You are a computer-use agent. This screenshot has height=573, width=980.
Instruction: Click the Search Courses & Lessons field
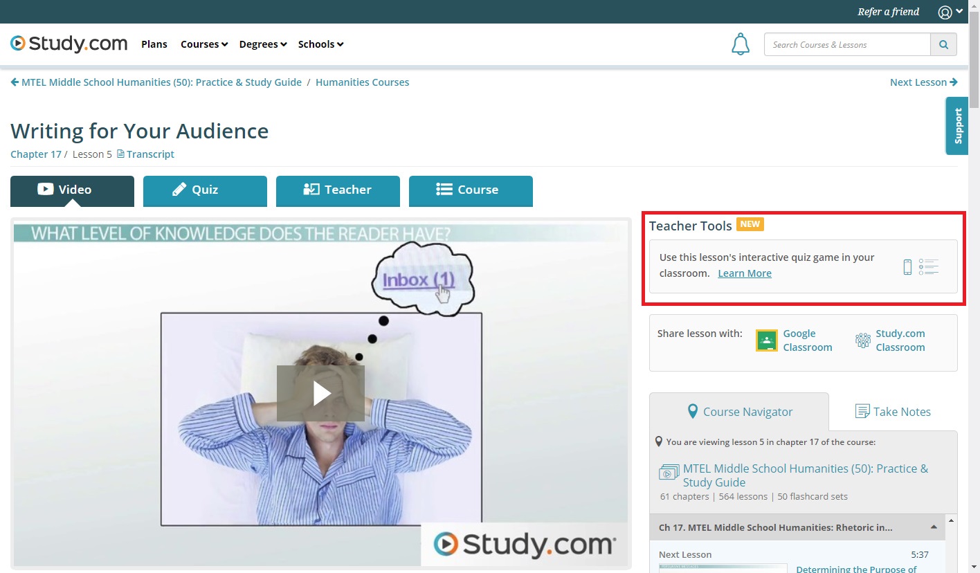[847, 44]
